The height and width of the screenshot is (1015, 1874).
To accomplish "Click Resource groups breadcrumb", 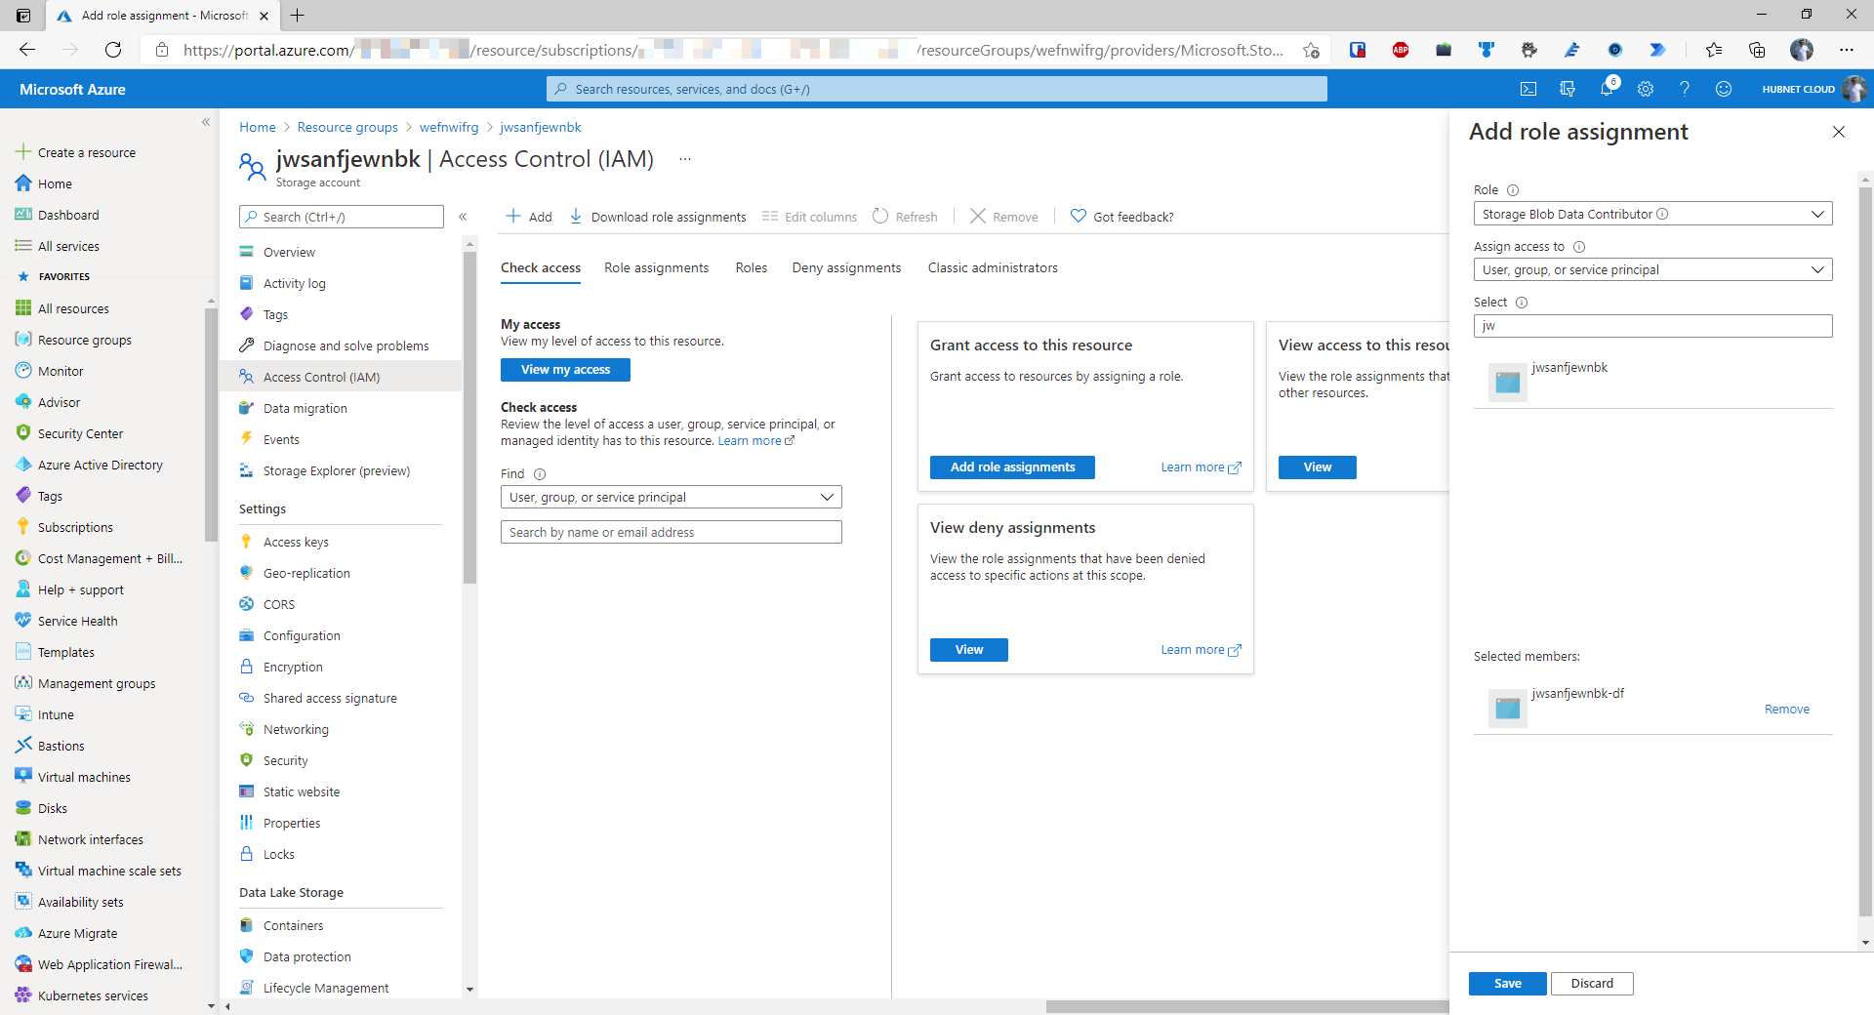I will [347, 127].
